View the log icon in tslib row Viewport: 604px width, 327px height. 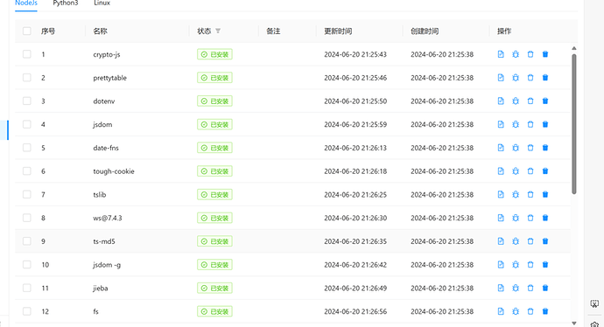(x=501, y=194)
